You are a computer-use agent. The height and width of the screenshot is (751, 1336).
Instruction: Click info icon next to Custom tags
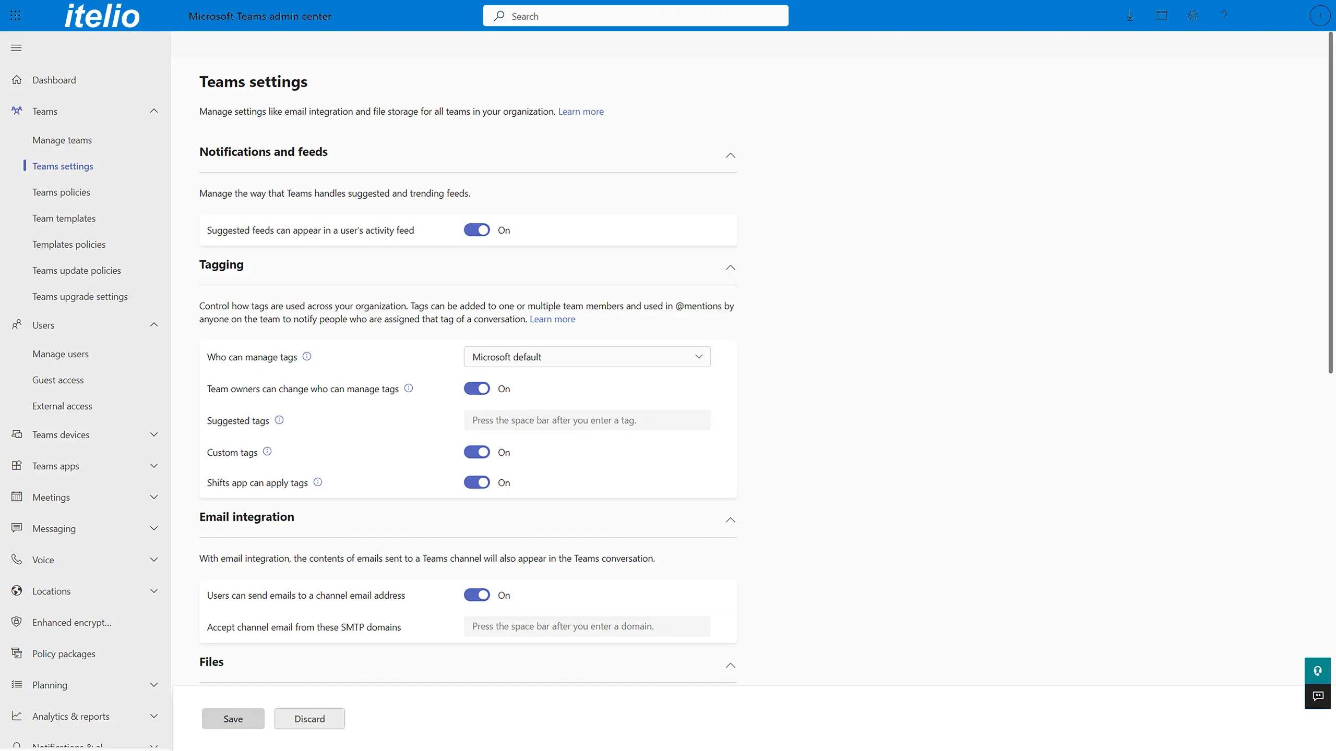tap(267, 452)
